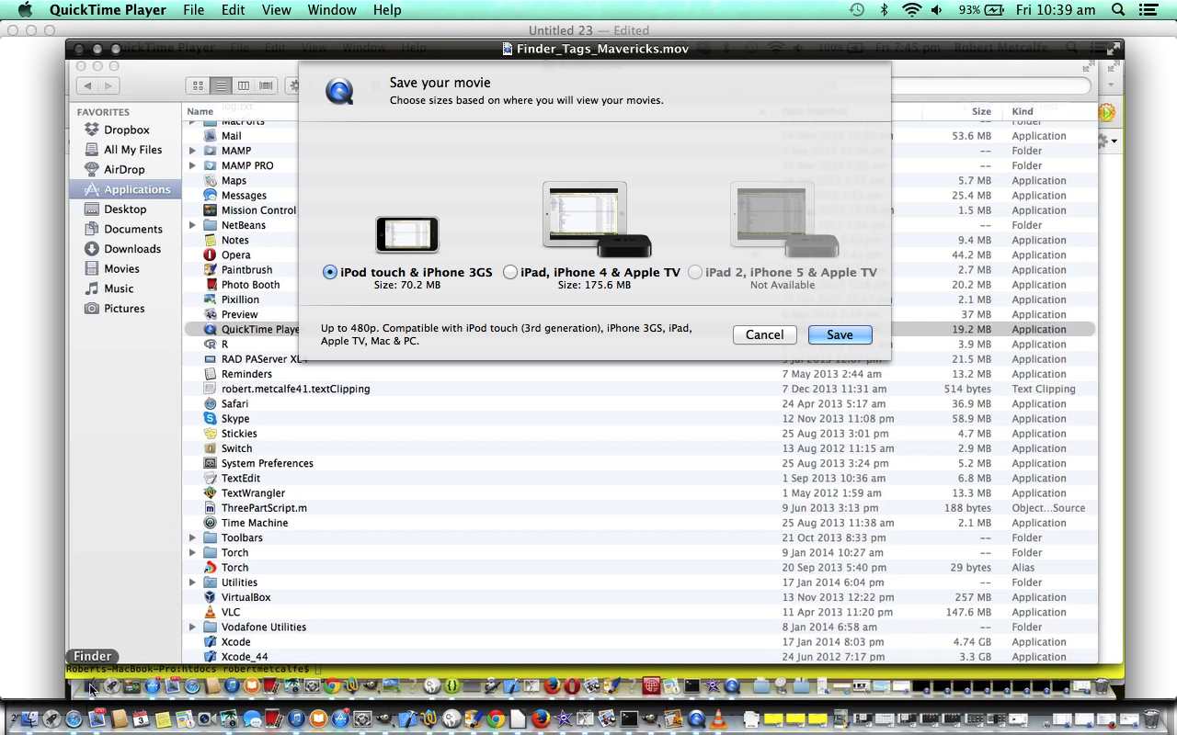Click the Time Machine menu bar icon
Screen dimensions: 1177x735
[x=856, y=10]
